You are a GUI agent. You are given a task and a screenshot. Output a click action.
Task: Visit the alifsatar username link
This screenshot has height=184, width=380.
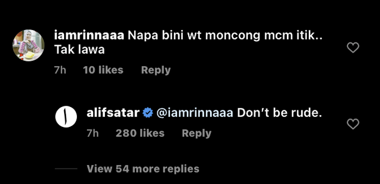click(113, 113)
